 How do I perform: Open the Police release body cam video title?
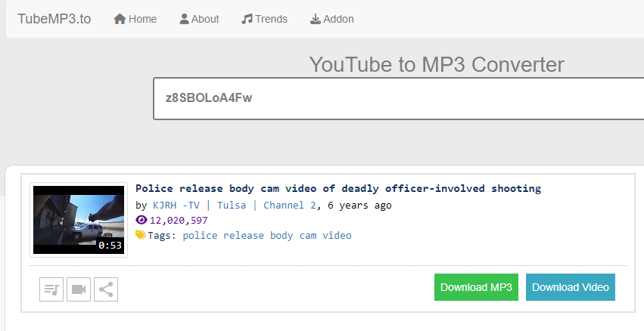click(x=338, y=188)
